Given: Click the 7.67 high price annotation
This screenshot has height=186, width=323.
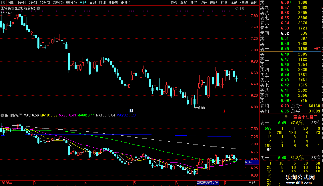Looking at the screenshot, I should (x=9, y=13).
